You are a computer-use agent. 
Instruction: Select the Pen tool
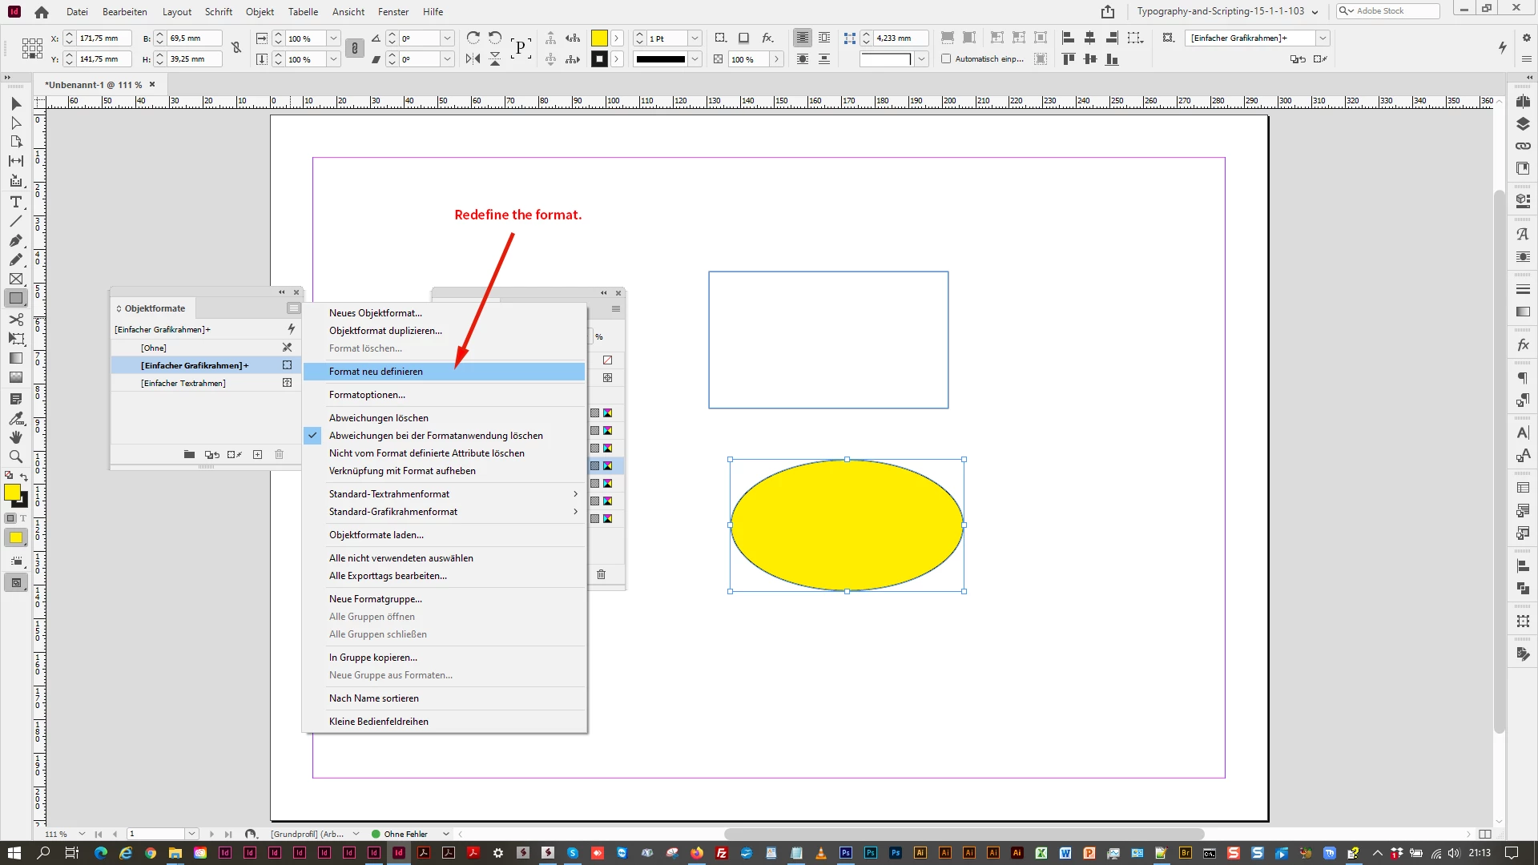(x=15, y=240)
